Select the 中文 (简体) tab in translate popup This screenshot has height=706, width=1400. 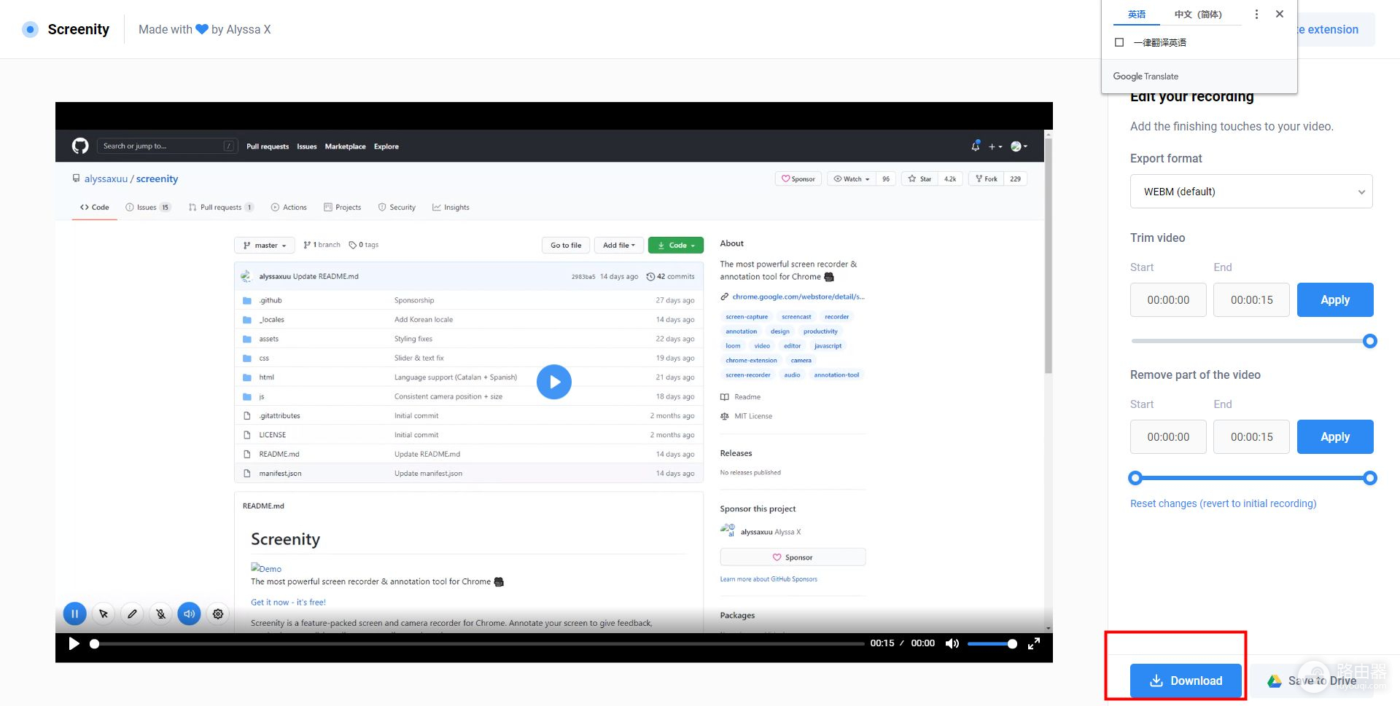point(1198,15)
